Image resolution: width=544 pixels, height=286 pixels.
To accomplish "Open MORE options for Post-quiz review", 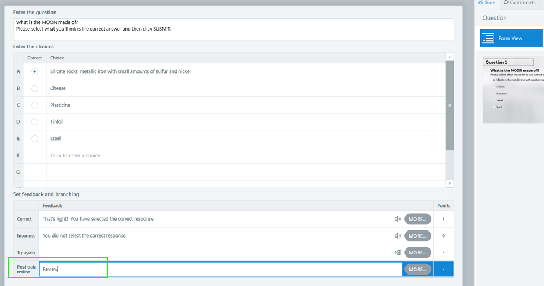I will coord(418,269).
